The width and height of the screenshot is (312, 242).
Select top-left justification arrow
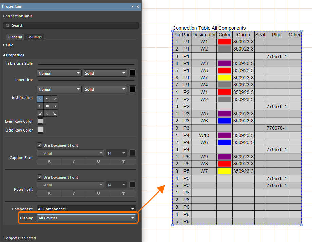point(40,99)
